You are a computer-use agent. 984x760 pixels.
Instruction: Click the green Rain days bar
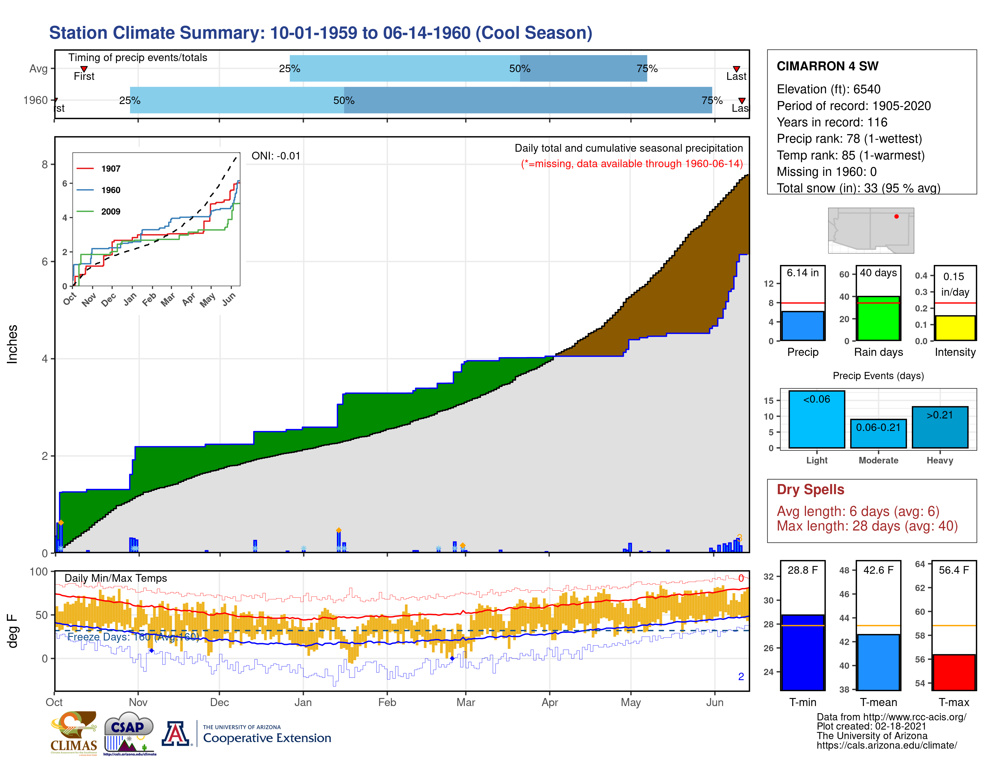click(x=878, y=318)
